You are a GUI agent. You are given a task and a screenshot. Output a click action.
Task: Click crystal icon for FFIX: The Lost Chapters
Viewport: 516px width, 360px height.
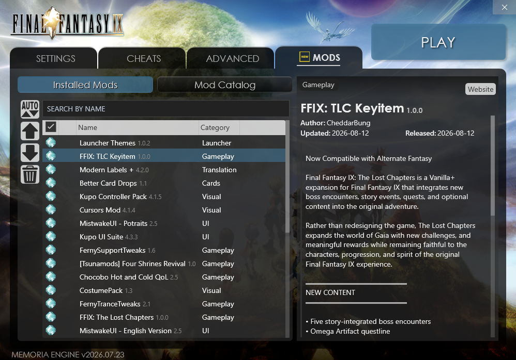pyautogui.click(x=51, y=317)
